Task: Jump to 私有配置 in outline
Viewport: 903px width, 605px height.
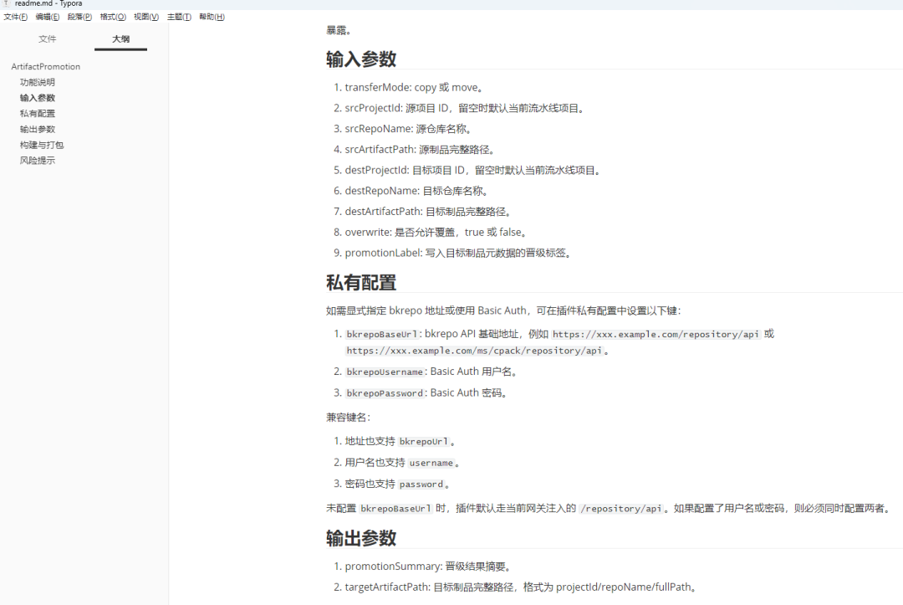Action: click(x=38, y=113)
